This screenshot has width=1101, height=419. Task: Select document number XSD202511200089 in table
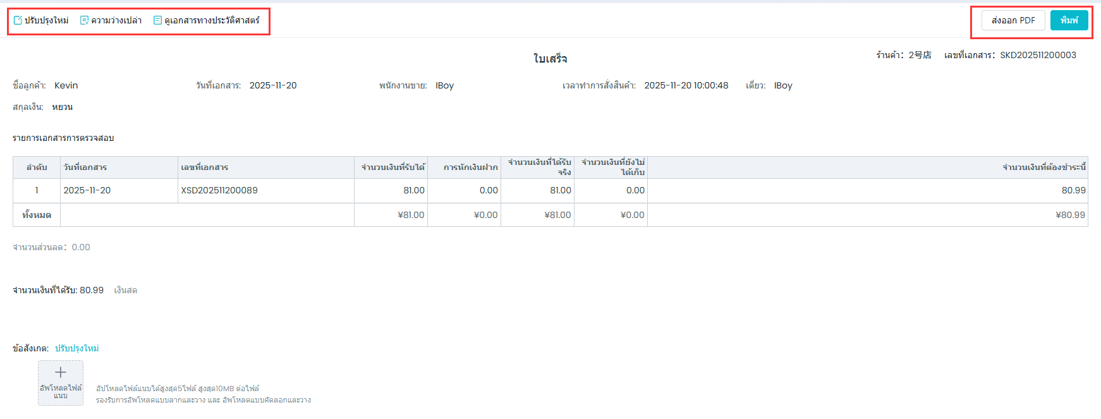coord(219,190)
